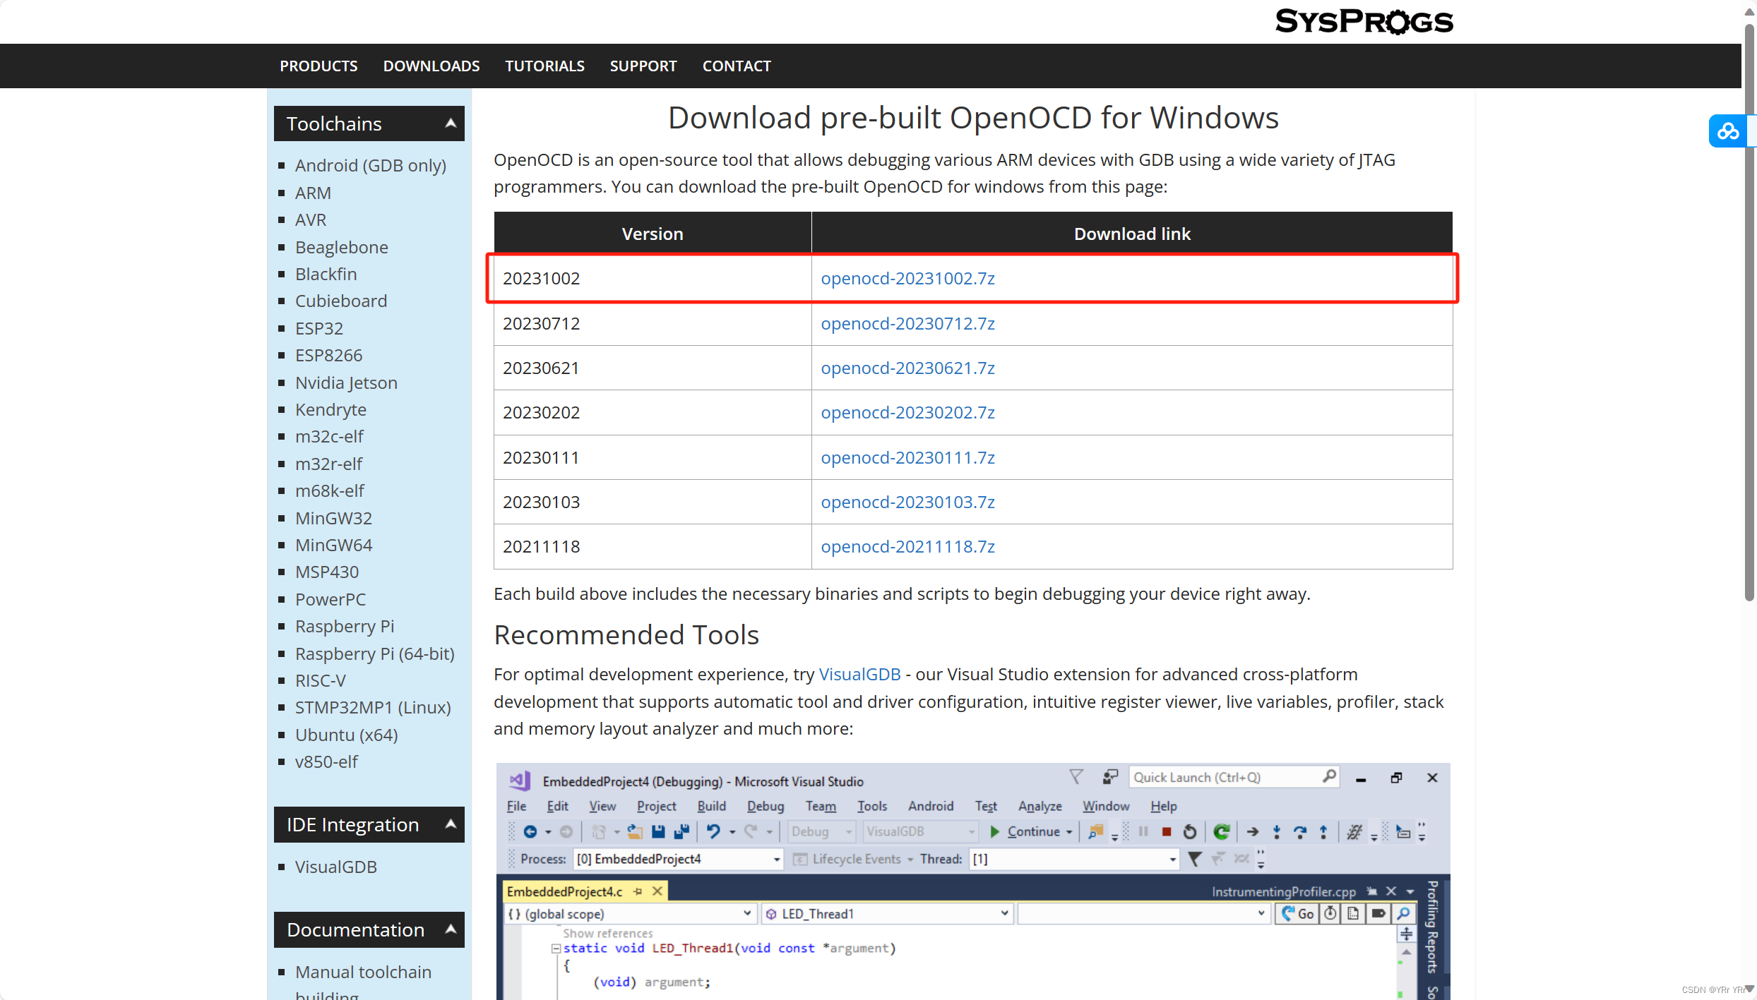The image size is (1757, 1000).
Task: Download openocd-20230202.7z
Action: [907, 412]
